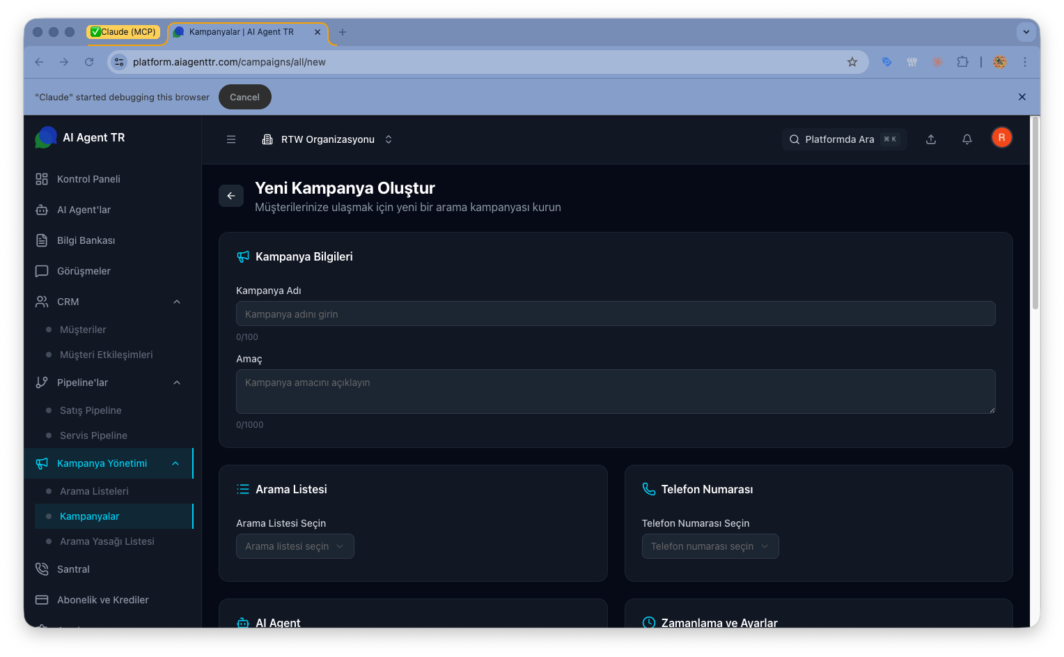Screen dimensions: 1064x657
Task: Click the Bilgi Bankası document icon
Action: point(42,240)
